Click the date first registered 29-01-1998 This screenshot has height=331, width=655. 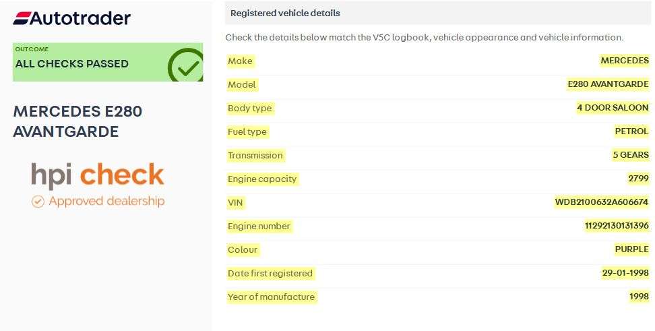(625, 273)
